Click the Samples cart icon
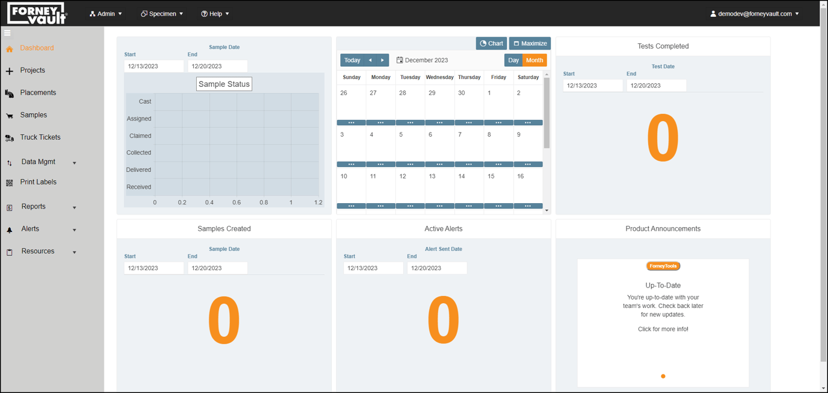The width and height of the screenshot is (828, 393). [10, 116]
